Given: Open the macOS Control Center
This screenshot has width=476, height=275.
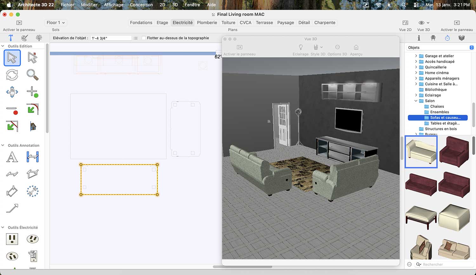Looking at the screenshot, I should click(416, 5).
